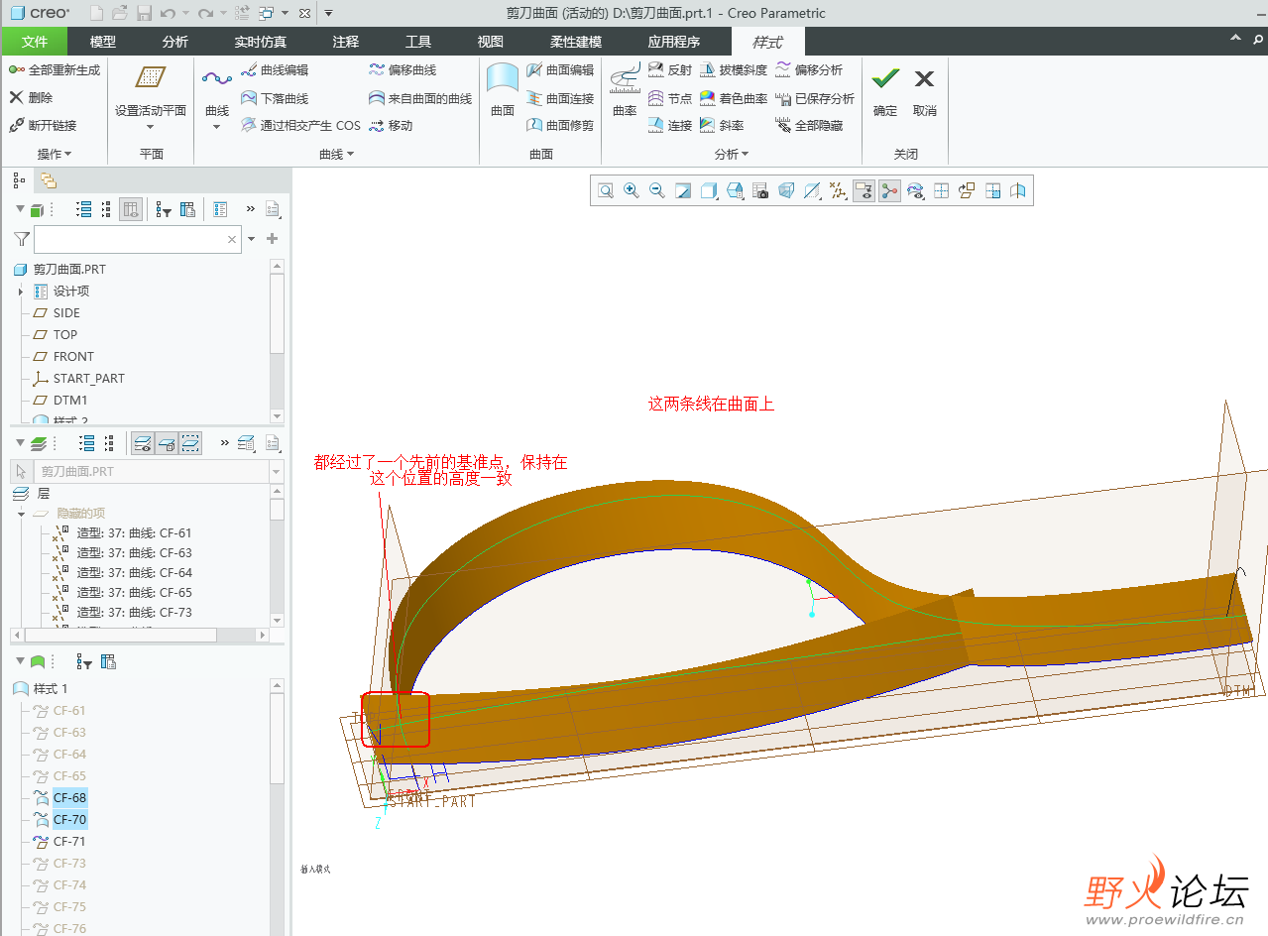Viewport: 1268px width, 936px height.
Task: Click START_PART in model tree
Action: pos(89,378)
